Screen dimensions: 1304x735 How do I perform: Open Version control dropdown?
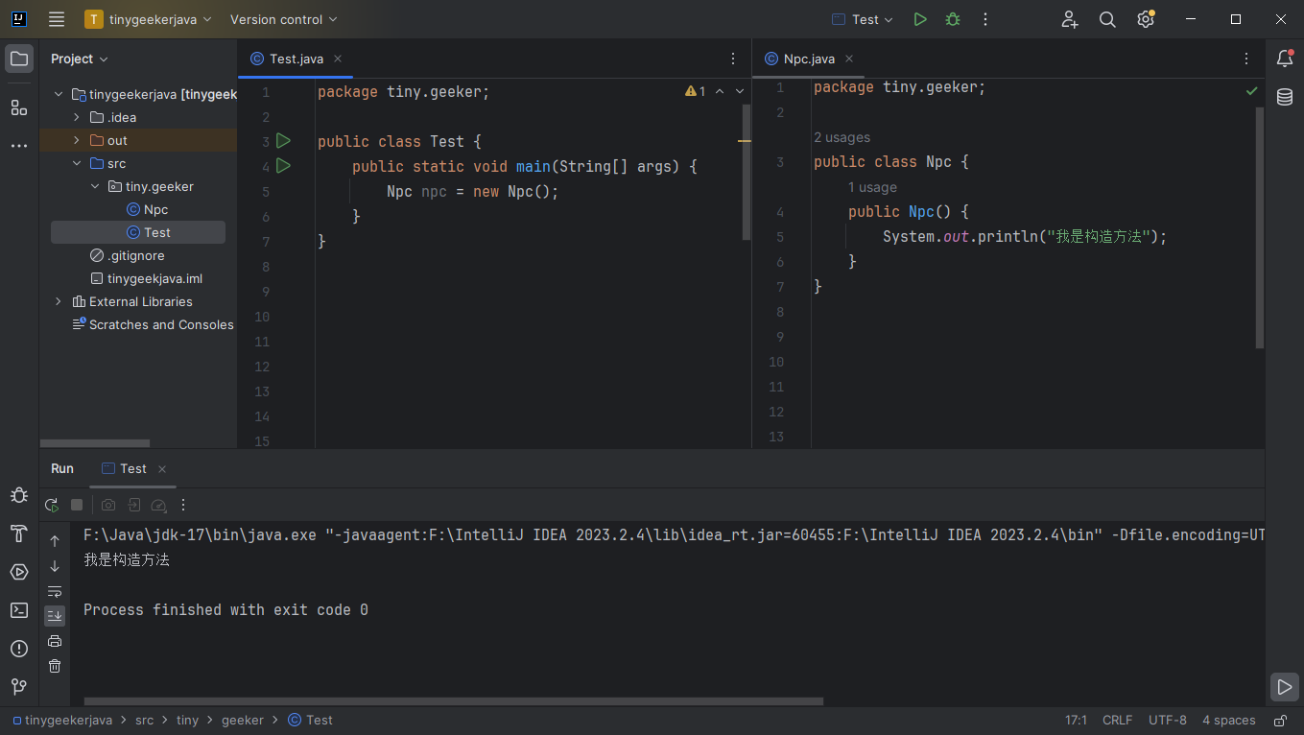tap(284, 19)
